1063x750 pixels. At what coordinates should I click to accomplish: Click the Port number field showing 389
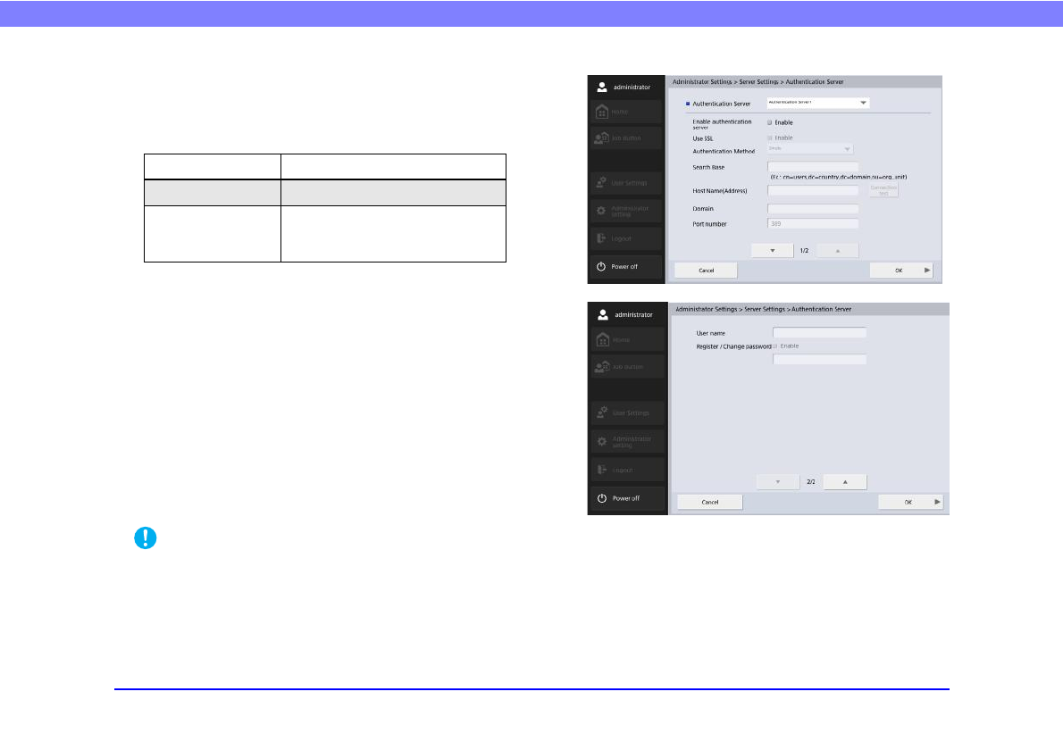click(812, 223)
